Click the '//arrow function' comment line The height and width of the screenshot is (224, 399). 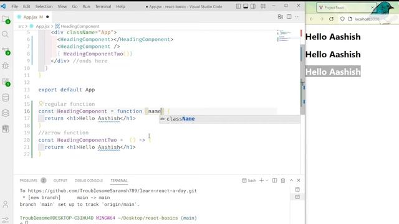[64, 133]
